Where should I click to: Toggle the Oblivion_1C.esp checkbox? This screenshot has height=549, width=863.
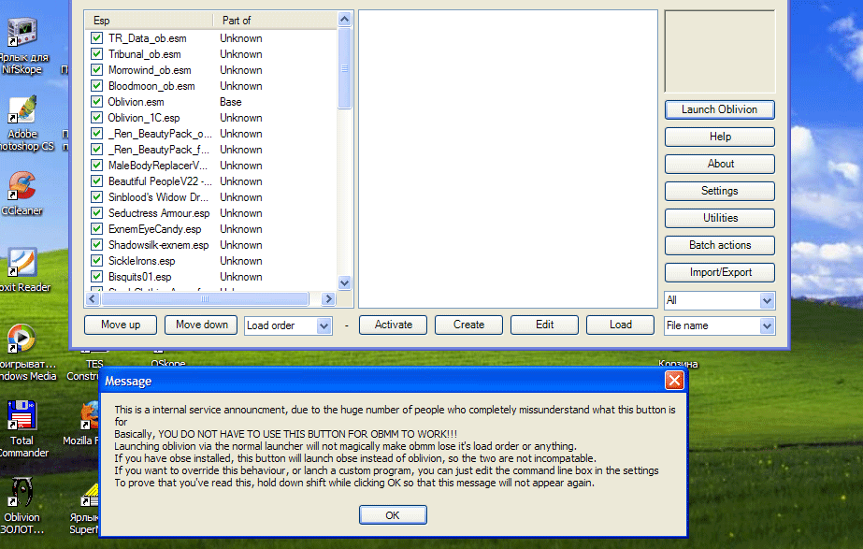pos(97,118)
